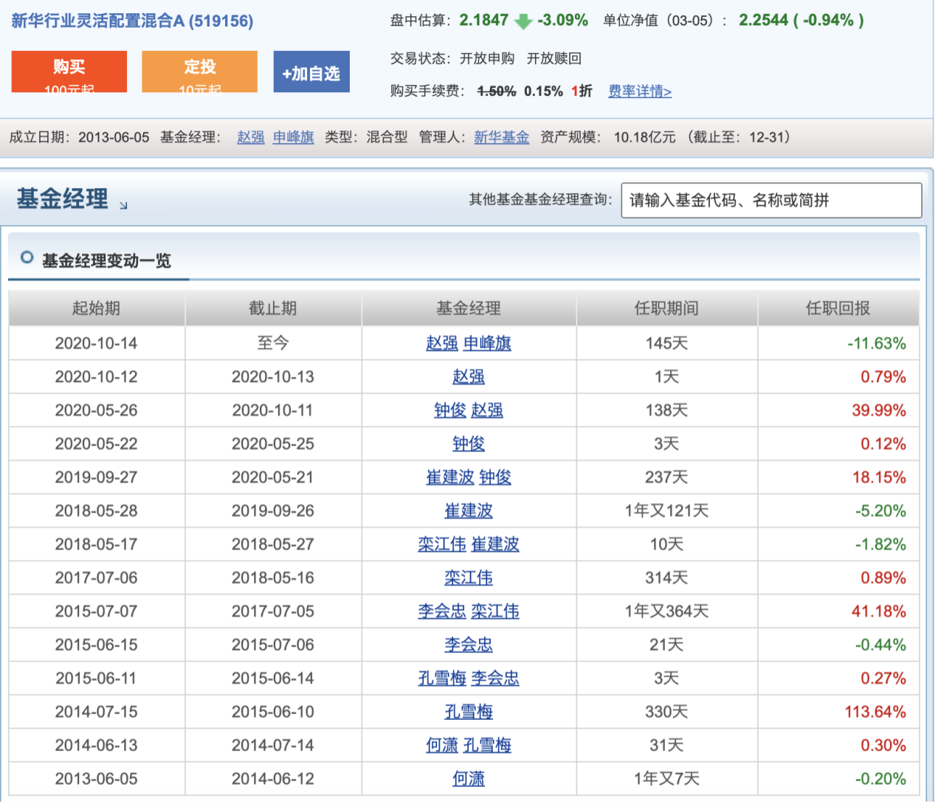
Task: Open 孔雪梅 manager link in the table
Action: pyautogui.click(x=469, y=712)
